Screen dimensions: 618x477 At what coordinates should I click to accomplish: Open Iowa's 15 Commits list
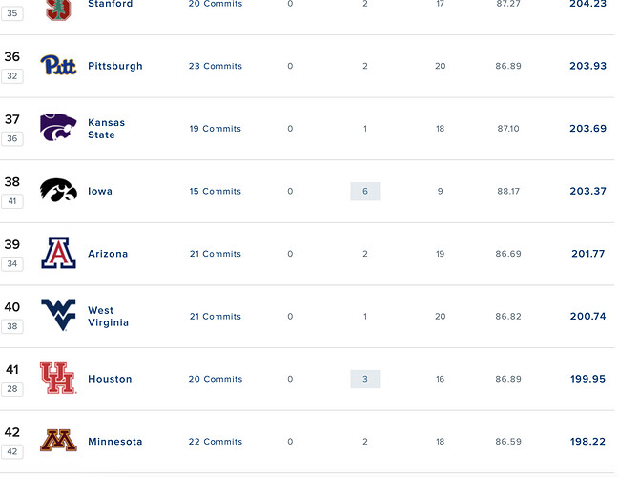(216, 191)
